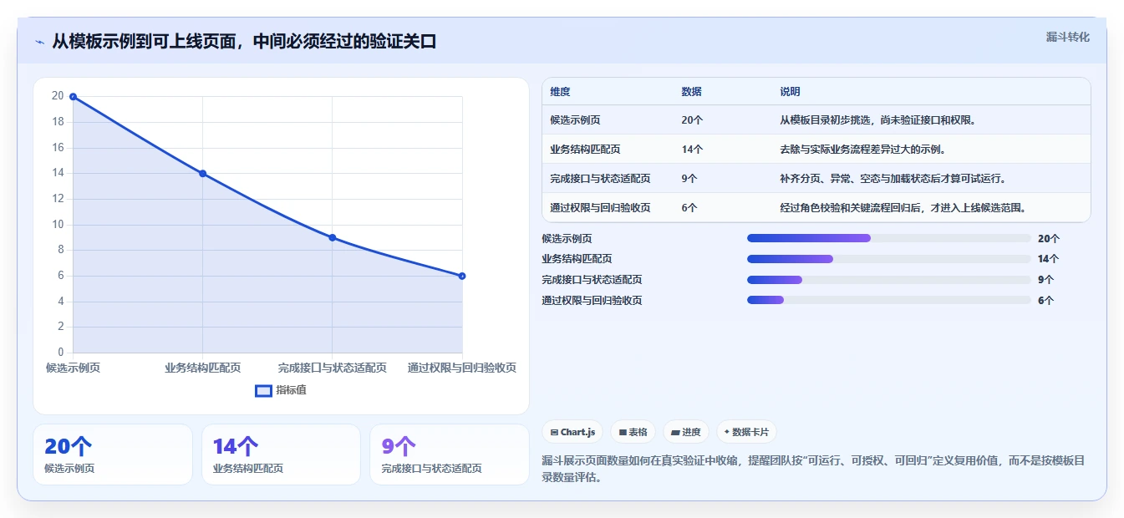Click the lightning icon beside the page title
1124x518 pixels.
coord(39,42)
